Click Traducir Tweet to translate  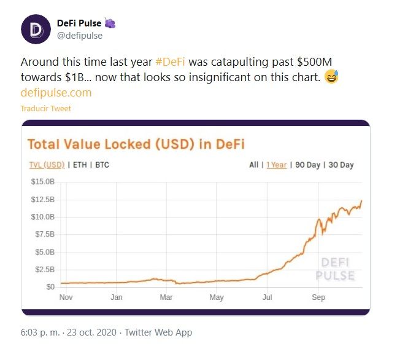click(46, 109)
